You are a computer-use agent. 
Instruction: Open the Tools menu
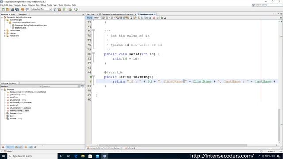click(x=61, y=5)
